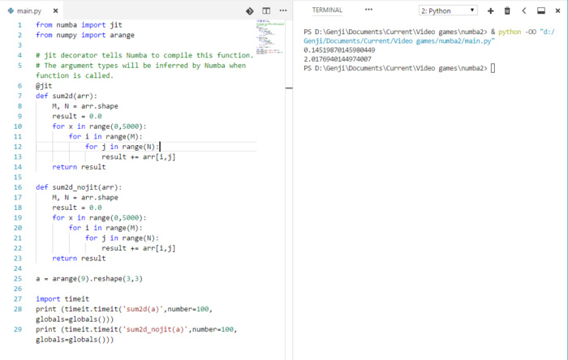Click line number 6 in the gutter
Viewport: 568px width, 360px height.
[x=19, y=86]
